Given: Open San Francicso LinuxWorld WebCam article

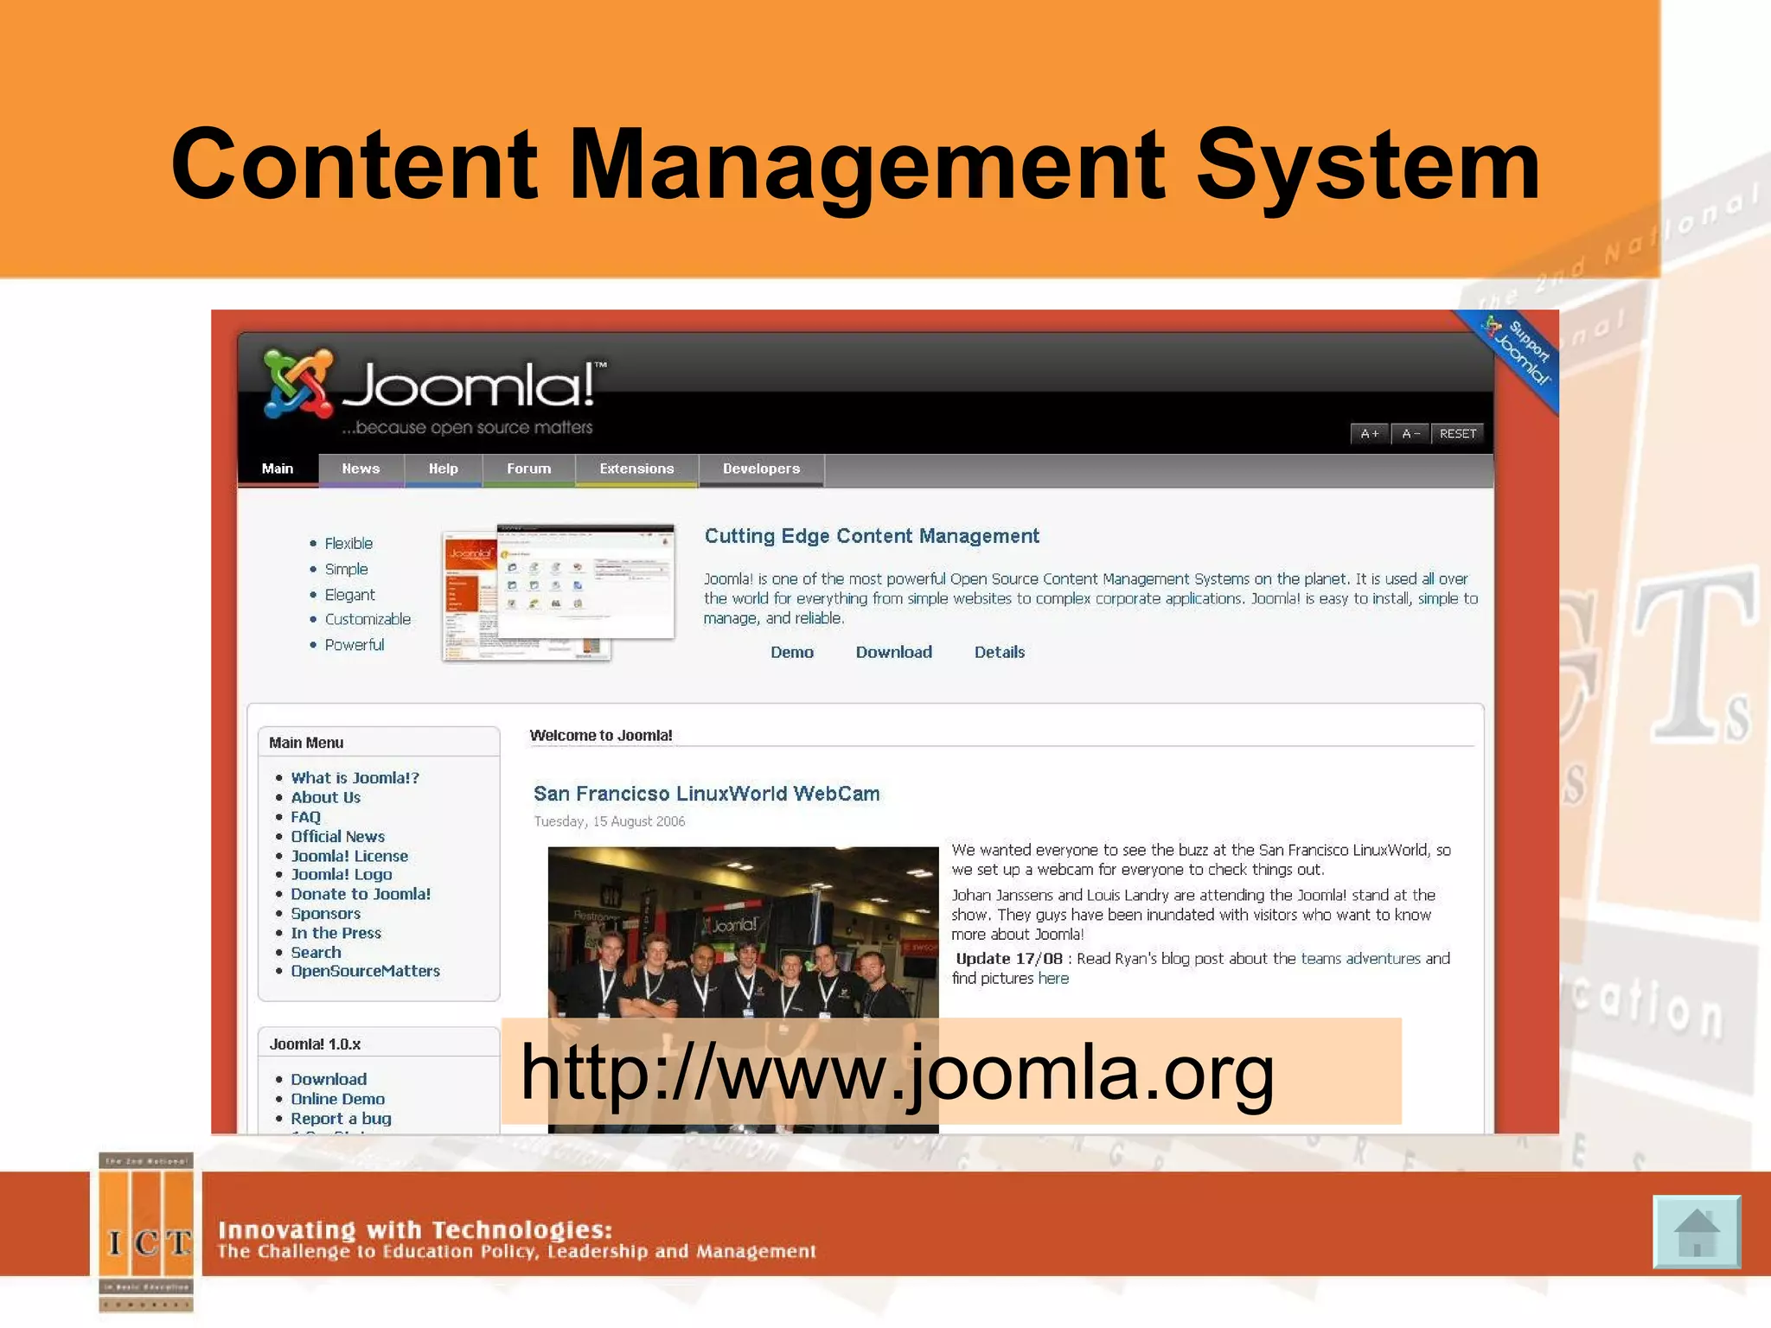Looking at the screenshot, I should click(706, 794).
